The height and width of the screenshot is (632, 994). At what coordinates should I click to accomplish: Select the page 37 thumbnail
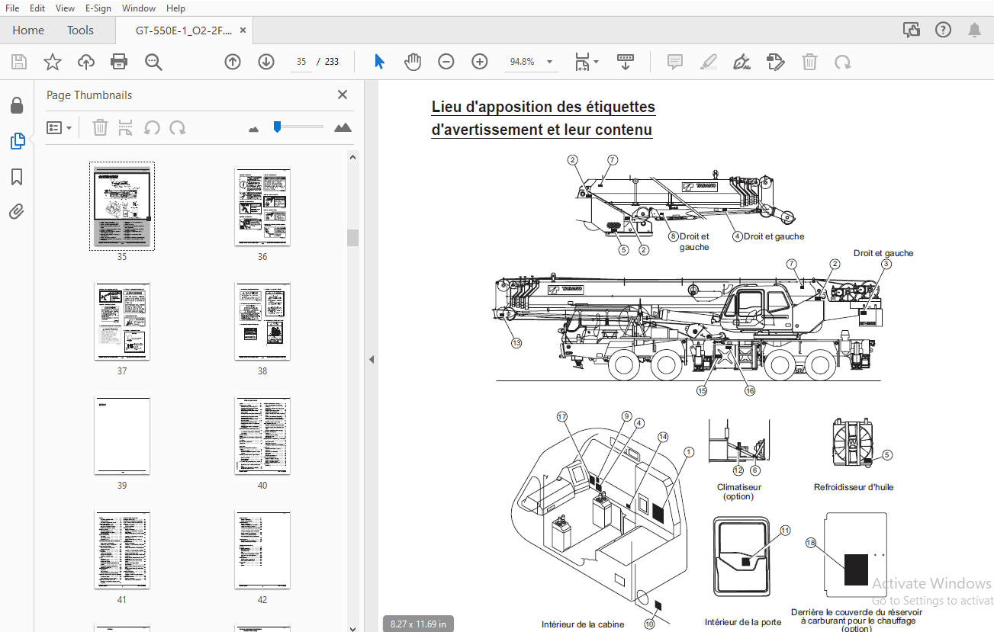click(x=122, y=322)
